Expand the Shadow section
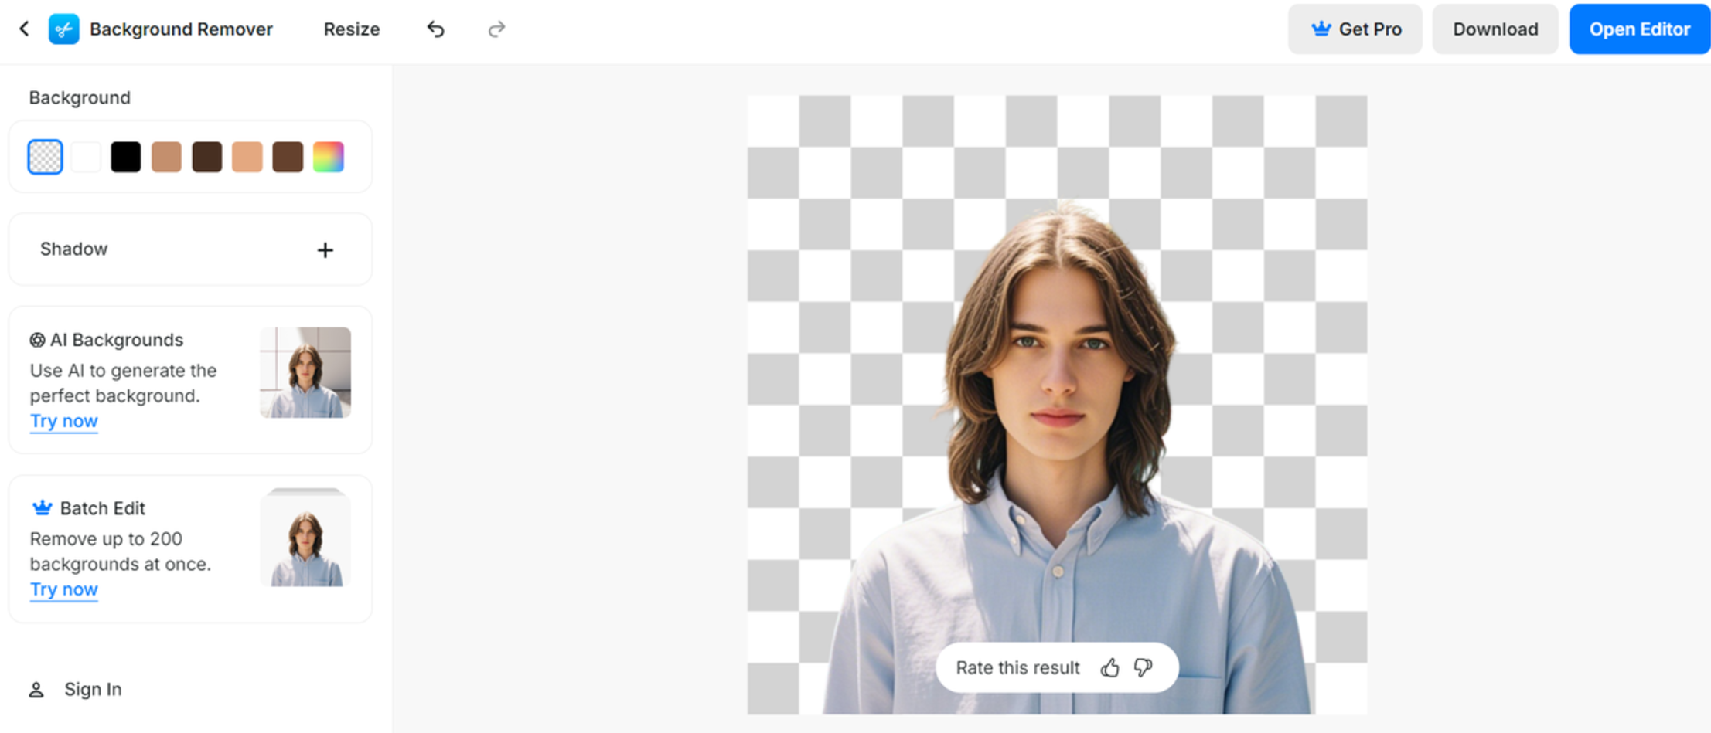This screenshot has width=1711, height=733. (325, 249)
